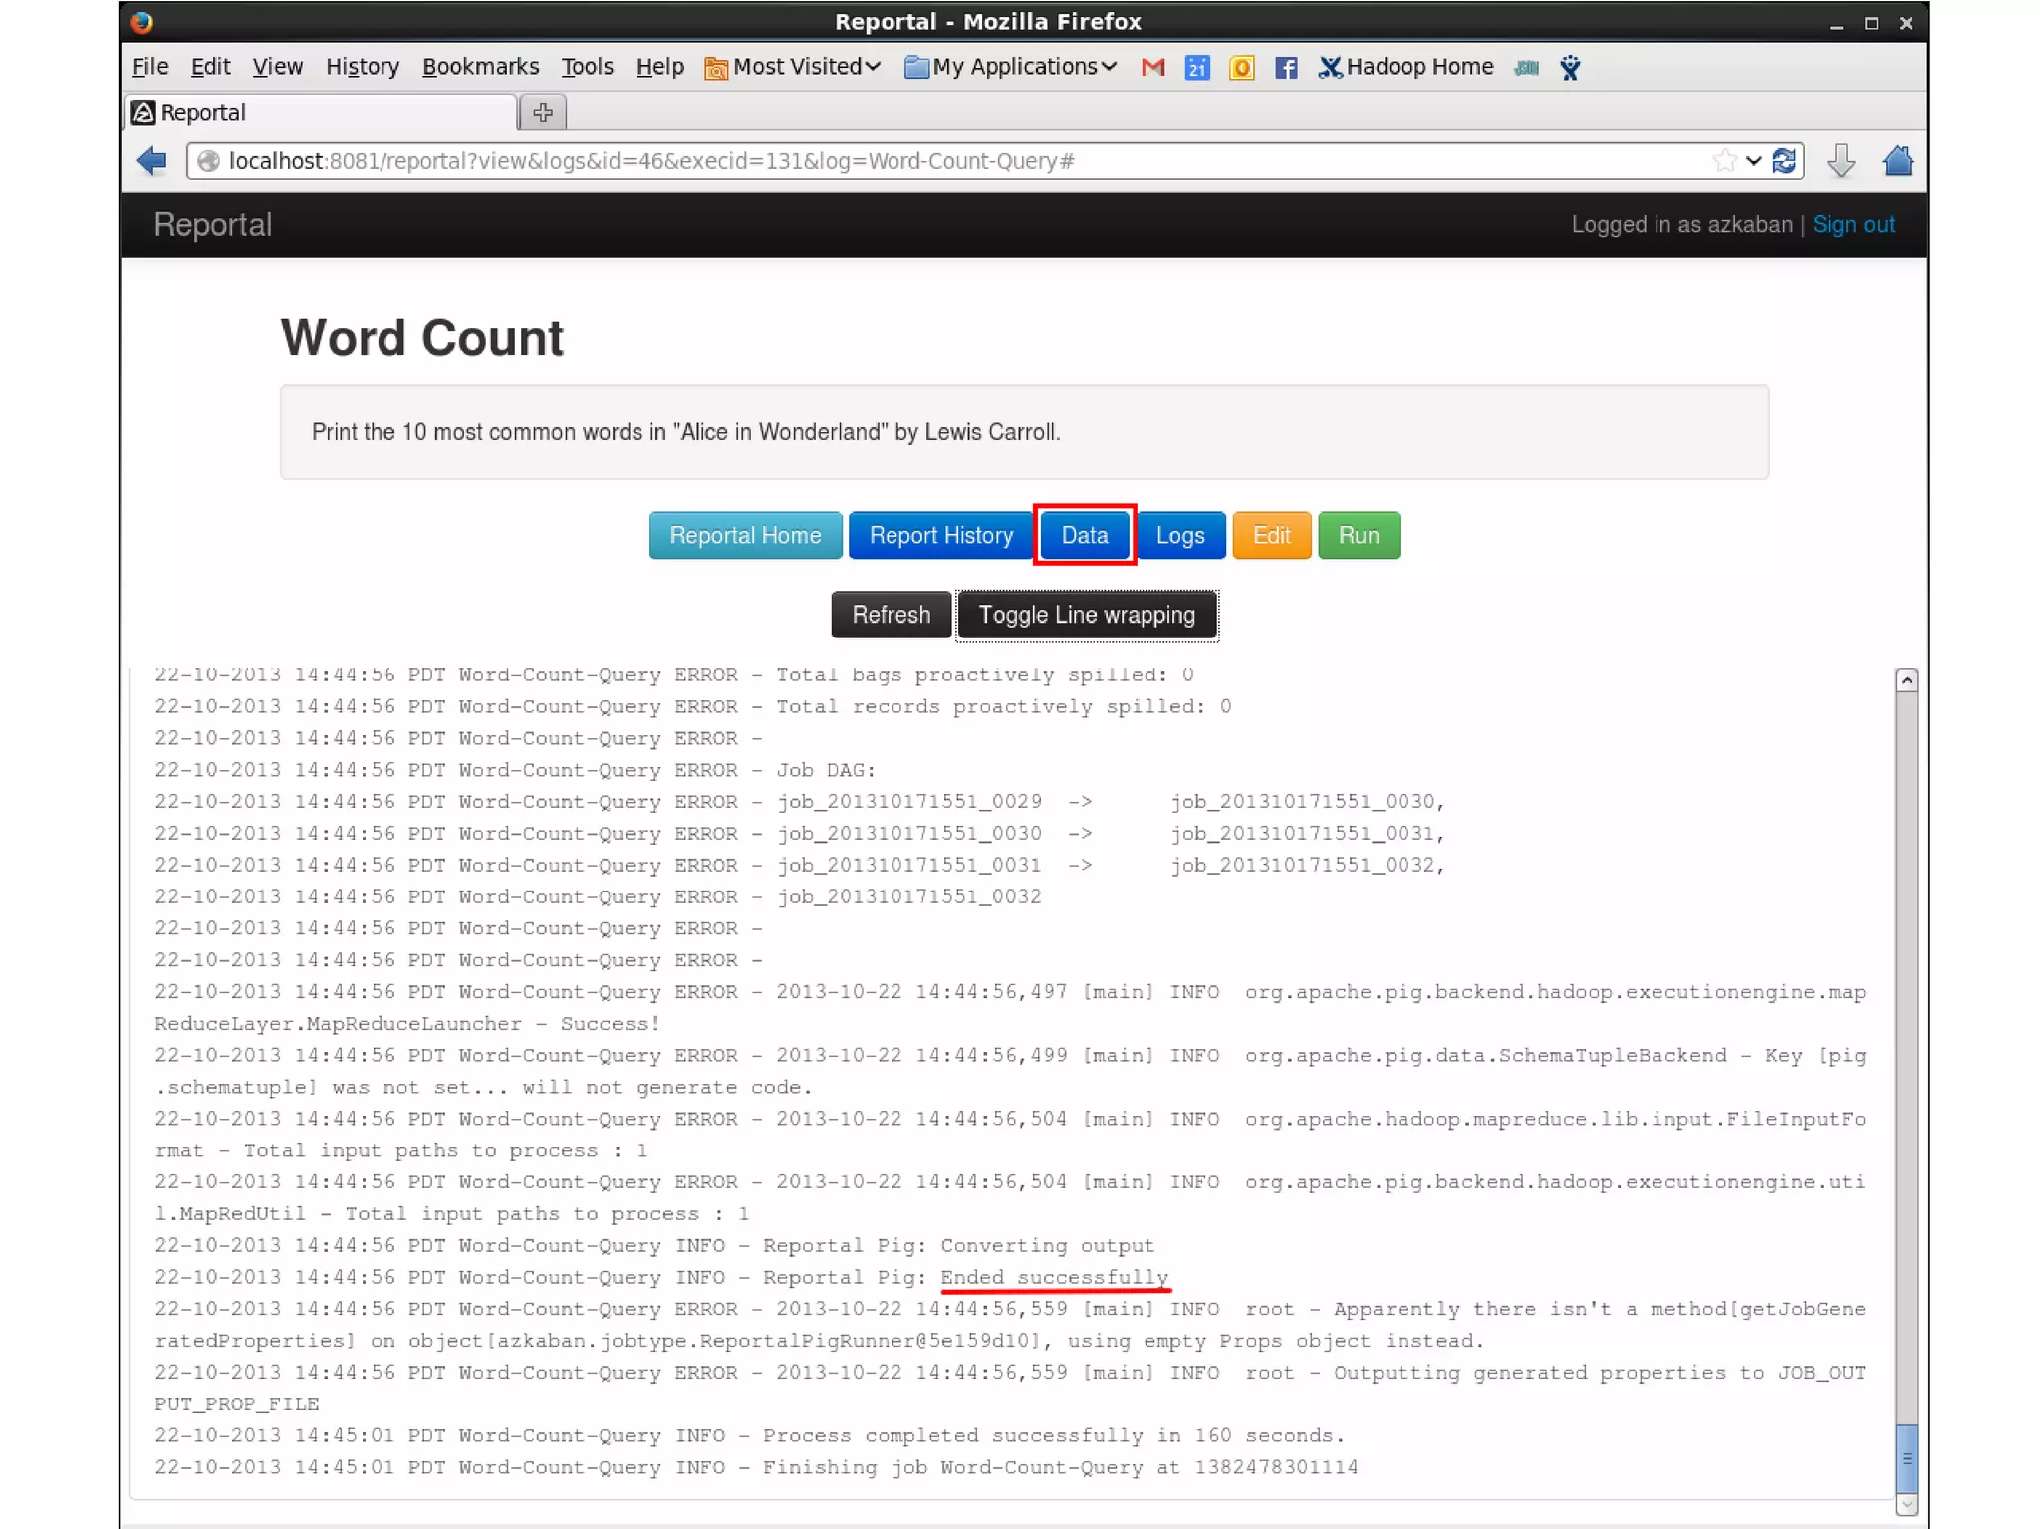The width and height of the screenshot is (2040, 1529).
Task: Click the Data button
Action: tap(1084, 535)
